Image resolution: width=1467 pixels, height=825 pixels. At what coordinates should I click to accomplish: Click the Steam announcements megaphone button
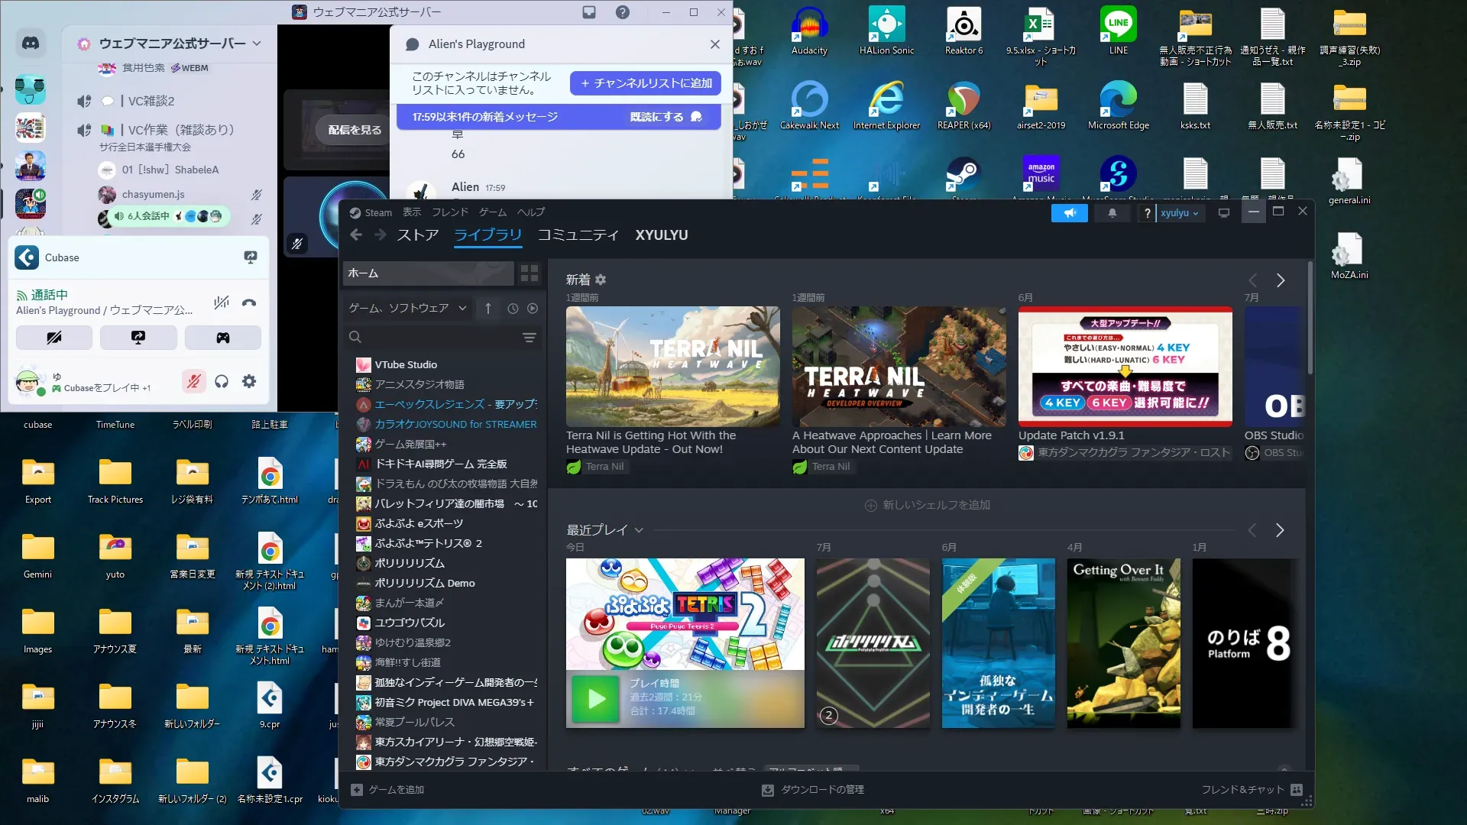(x=1069, y=213)
